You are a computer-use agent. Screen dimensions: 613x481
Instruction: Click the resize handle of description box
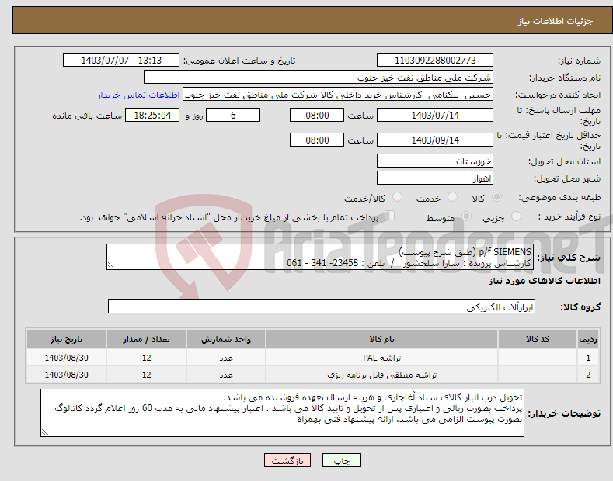(111, 265)
